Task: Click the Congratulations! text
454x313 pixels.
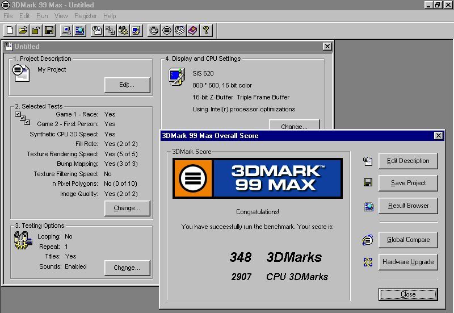Action: pos(258,212)
